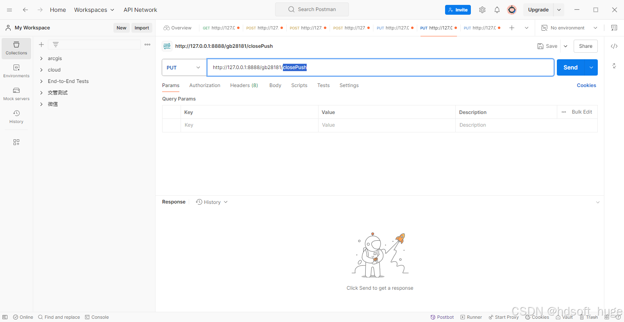Screen dimensions: 624x322
Task: Open the settings gear icon
Action: click(482, 10)
